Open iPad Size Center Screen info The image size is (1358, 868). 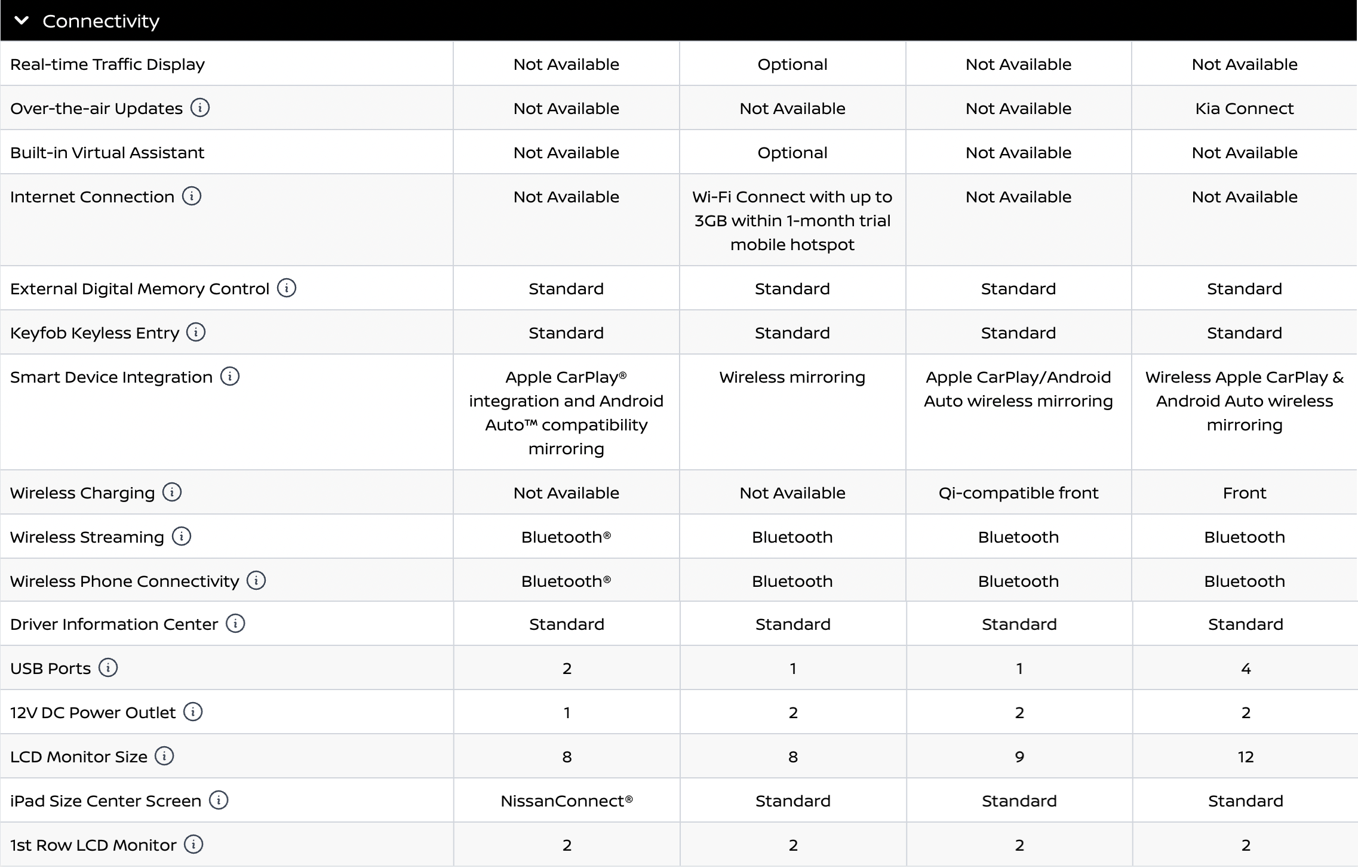tap(219, 801)
